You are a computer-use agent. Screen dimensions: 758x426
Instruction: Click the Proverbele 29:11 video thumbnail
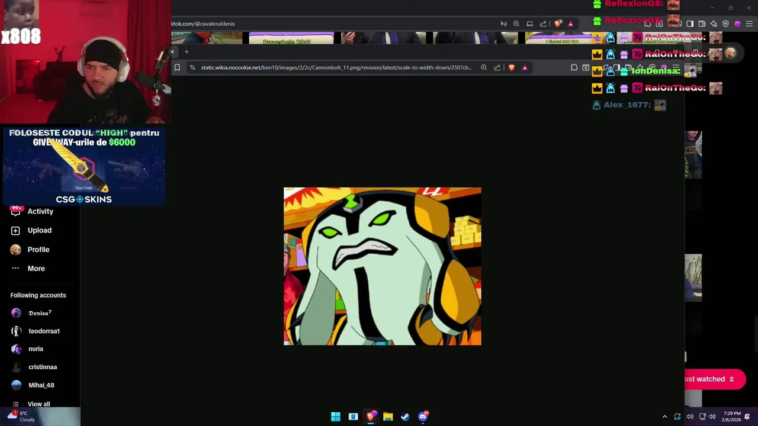click(x=291, y=38)
